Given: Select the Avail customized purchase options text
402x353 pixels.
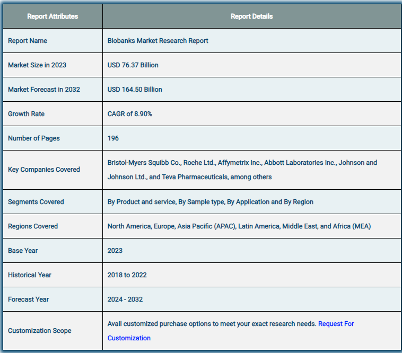Looking at the screenshot, I should pos(212,324).
